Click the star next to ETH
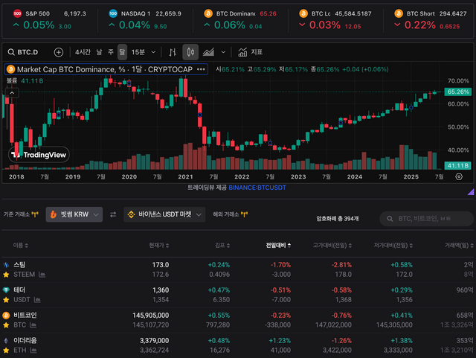 6,351
